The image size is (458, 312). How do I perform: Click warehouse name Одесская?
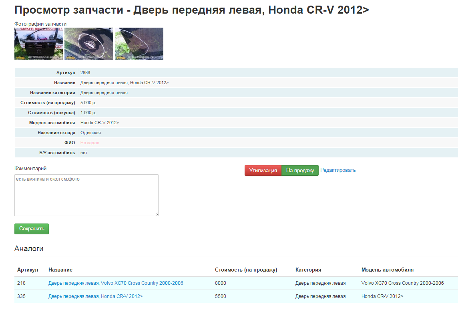coord(90,133)
